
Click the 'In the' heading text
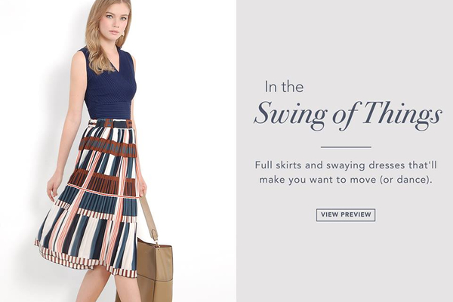pos(284,87)
